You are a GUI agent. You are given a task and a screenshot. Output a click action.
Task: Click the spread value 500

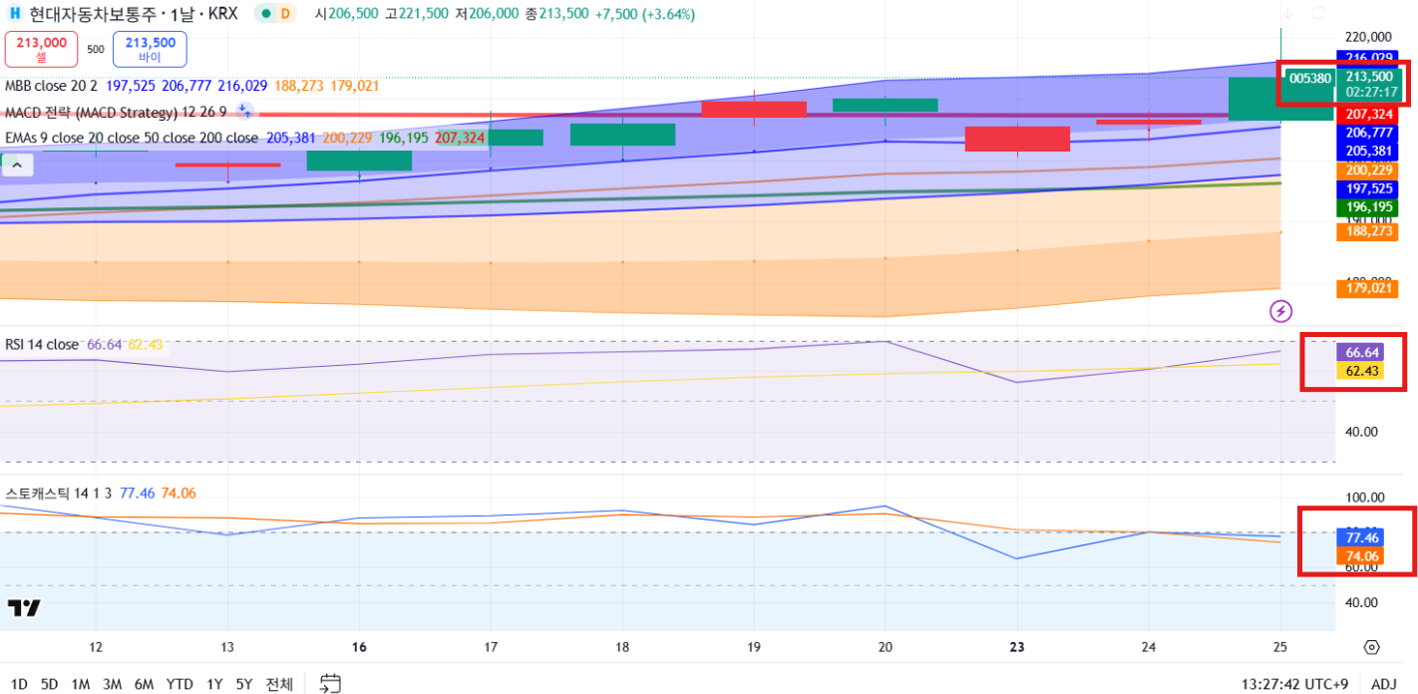(96, 49)
